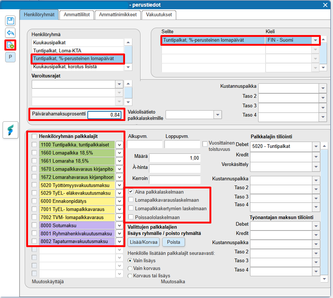
Task: Click the Henkilöryhmä list scroll-down arrow
Action: point(128,67)
